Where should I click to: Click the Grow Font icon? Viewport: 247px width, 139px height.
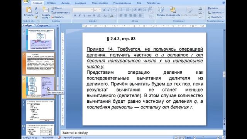[104, 10]
